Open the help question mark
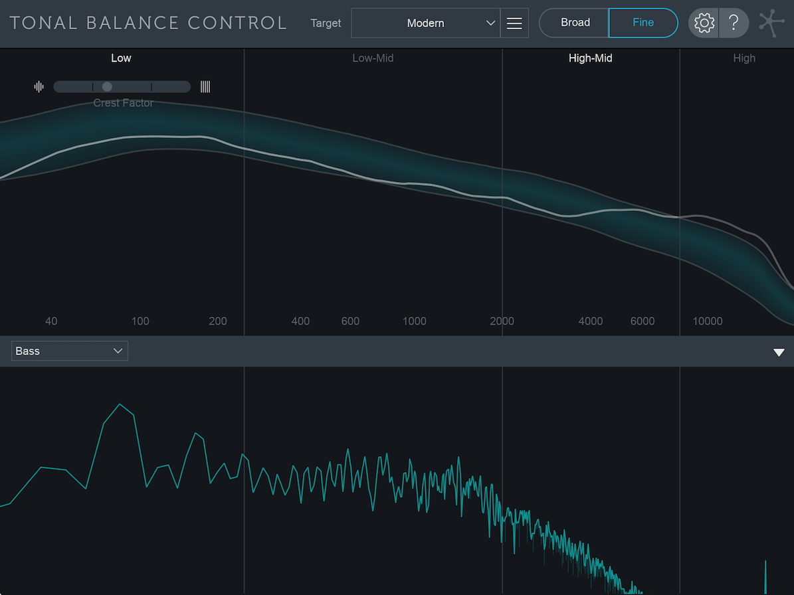This screenshot has height=595, width=794. (734, 23)
